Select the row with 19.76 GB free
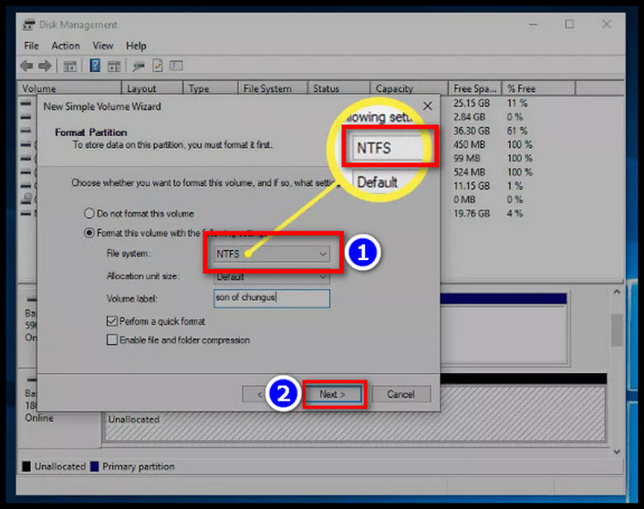644x509 pixels. 472,213
